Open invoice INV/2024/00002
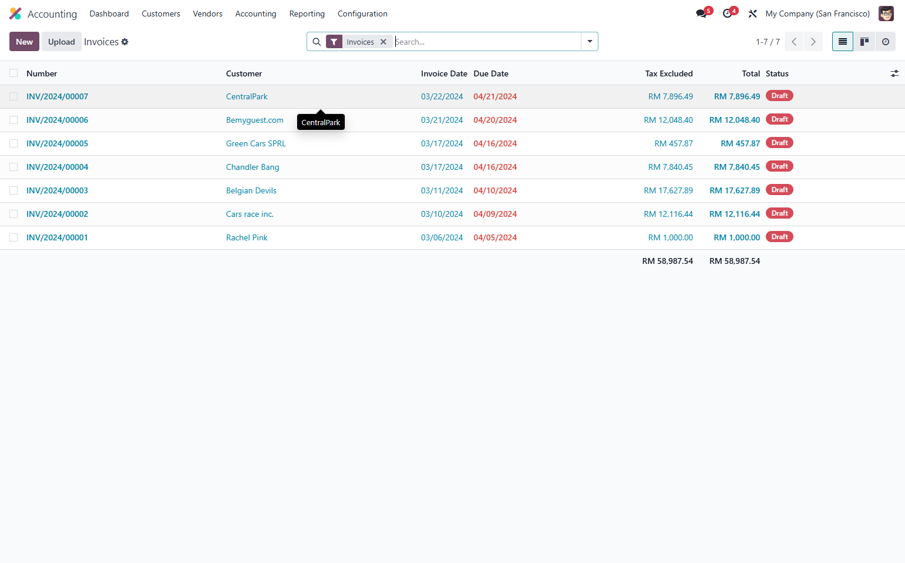This screenshot has height=563, width=905. 57,214
